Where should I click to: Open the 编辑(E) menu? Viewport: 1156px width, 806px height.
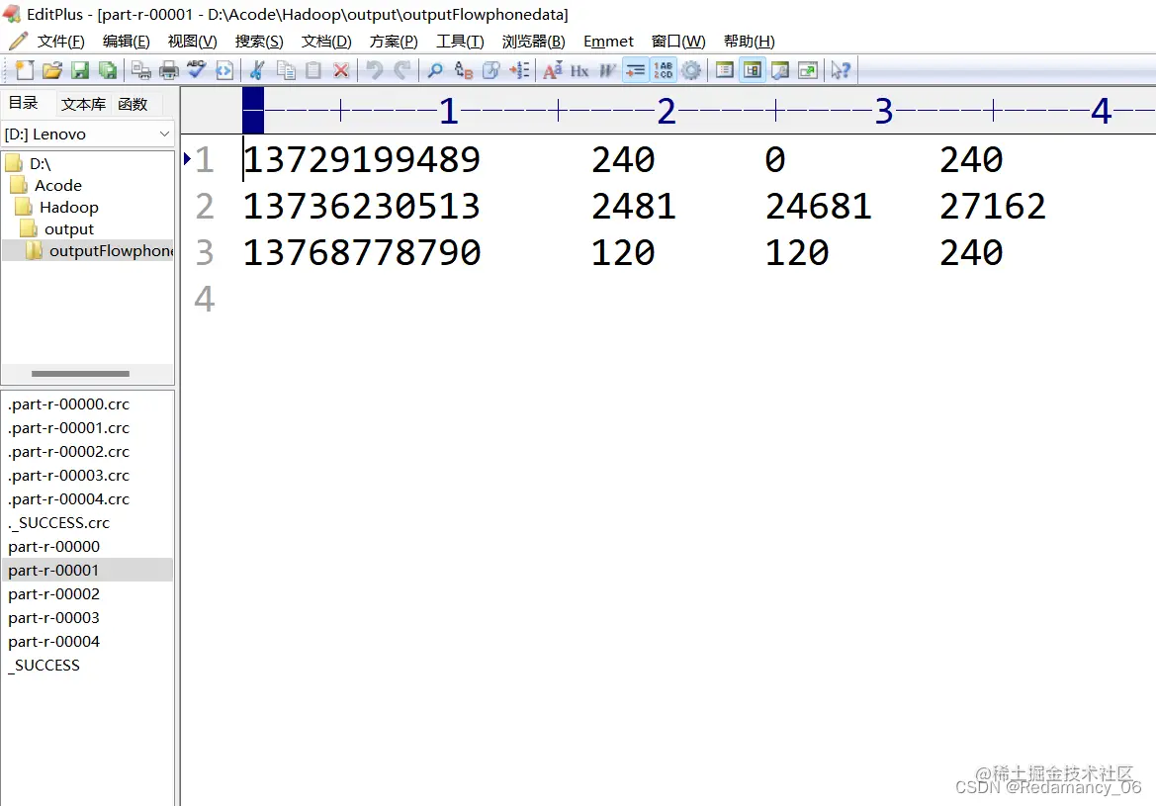point(126,42)
